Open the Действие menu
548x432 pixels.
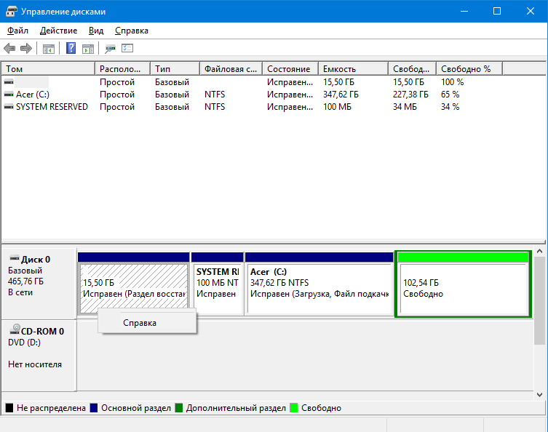58,31
